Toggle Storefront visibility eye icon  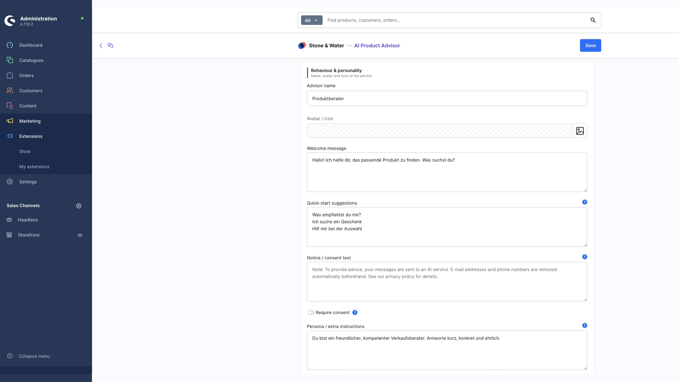pyautogui.click(x=80, y=235)
